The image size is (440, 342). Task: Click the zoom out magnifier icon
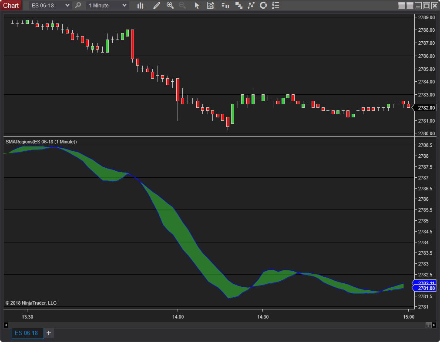182,5
